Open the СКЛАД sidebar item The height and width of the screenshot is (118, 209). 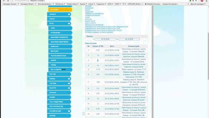pos(60,65)
